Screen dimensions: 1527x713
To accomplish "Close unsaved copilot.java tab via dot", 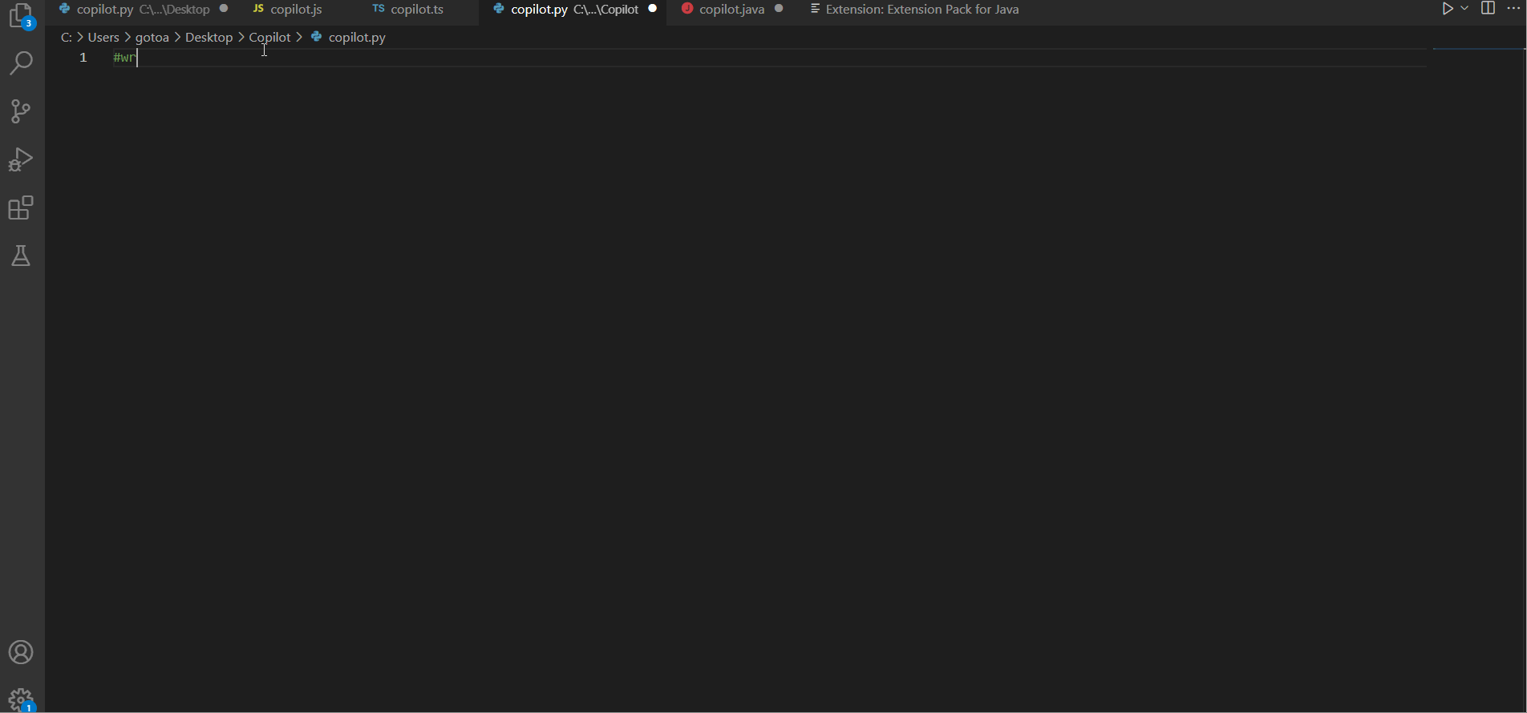I will pyautogui.click(x=779, y=9).
